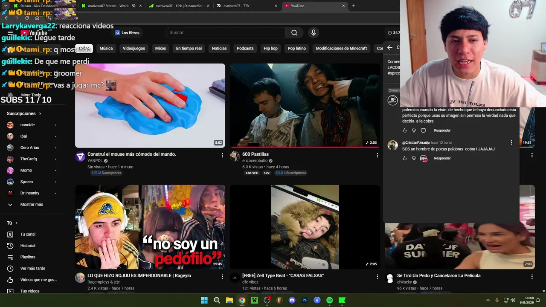This screenshot has width=546, height=307.
Task: Open Spotify from the taskbar
Action: point(329,300)
